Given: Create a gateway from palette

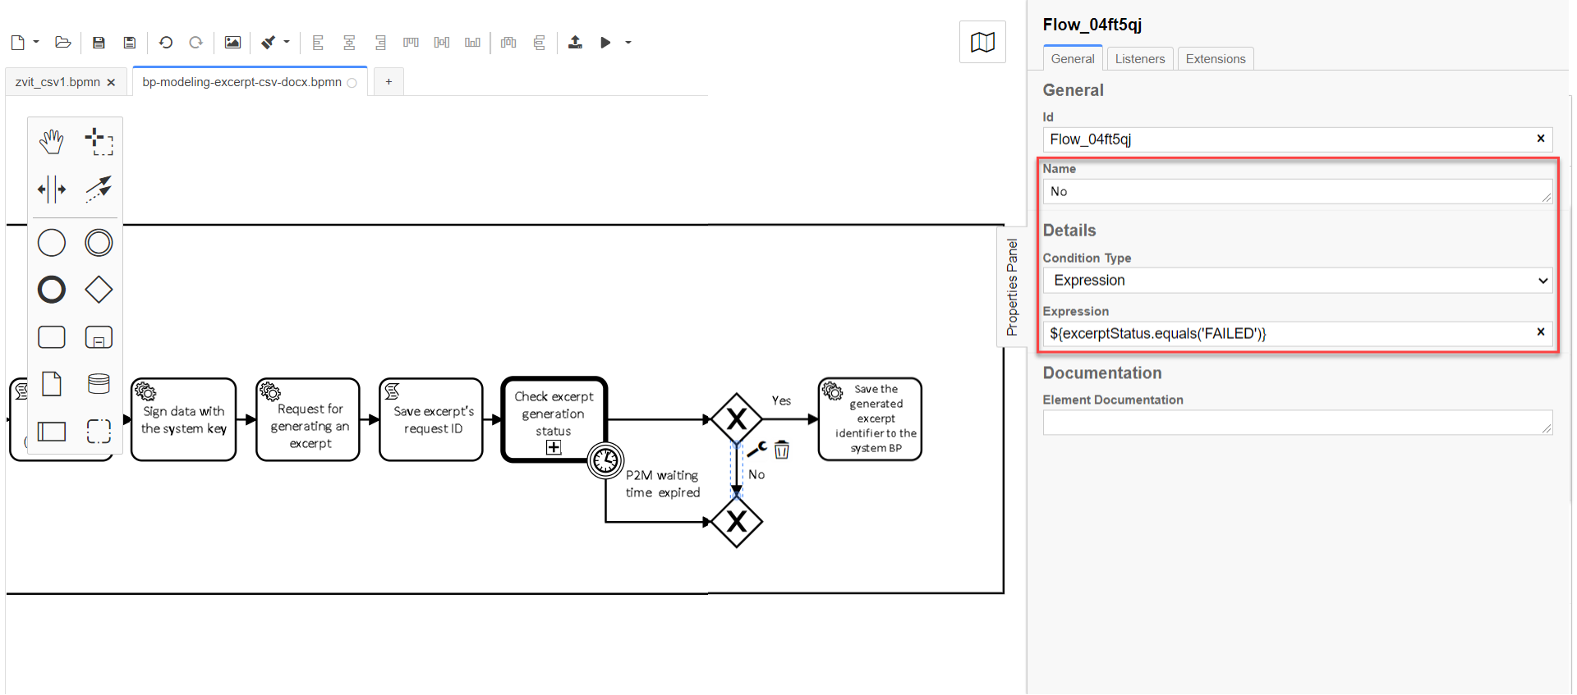Looking at the screenshot, I should pos(99,290).
